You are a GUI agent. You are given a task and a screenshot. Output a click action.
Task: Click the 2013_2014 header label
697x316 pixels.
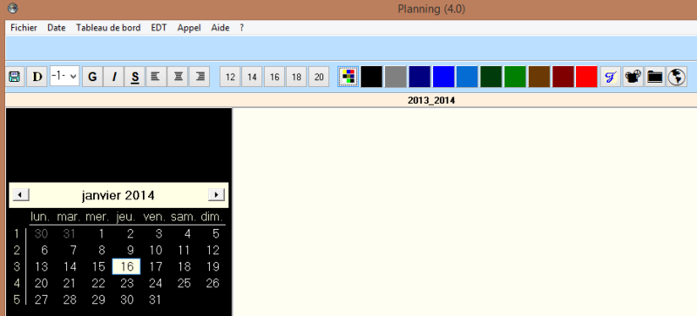click(431, 101)
